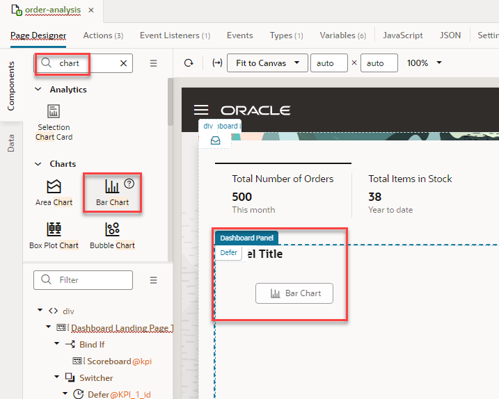Image resolution: width=499 pixels, height=399 pixels.
Task: Click Total Items in Stock heading
Action: pyautogui.click(x=410, y=179)
